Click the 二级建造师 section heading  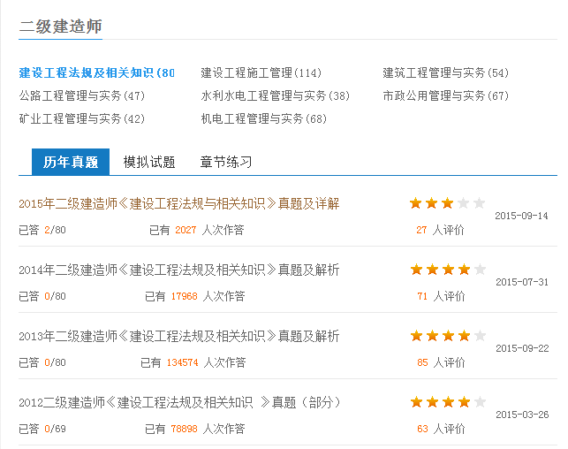pos(60,27)
